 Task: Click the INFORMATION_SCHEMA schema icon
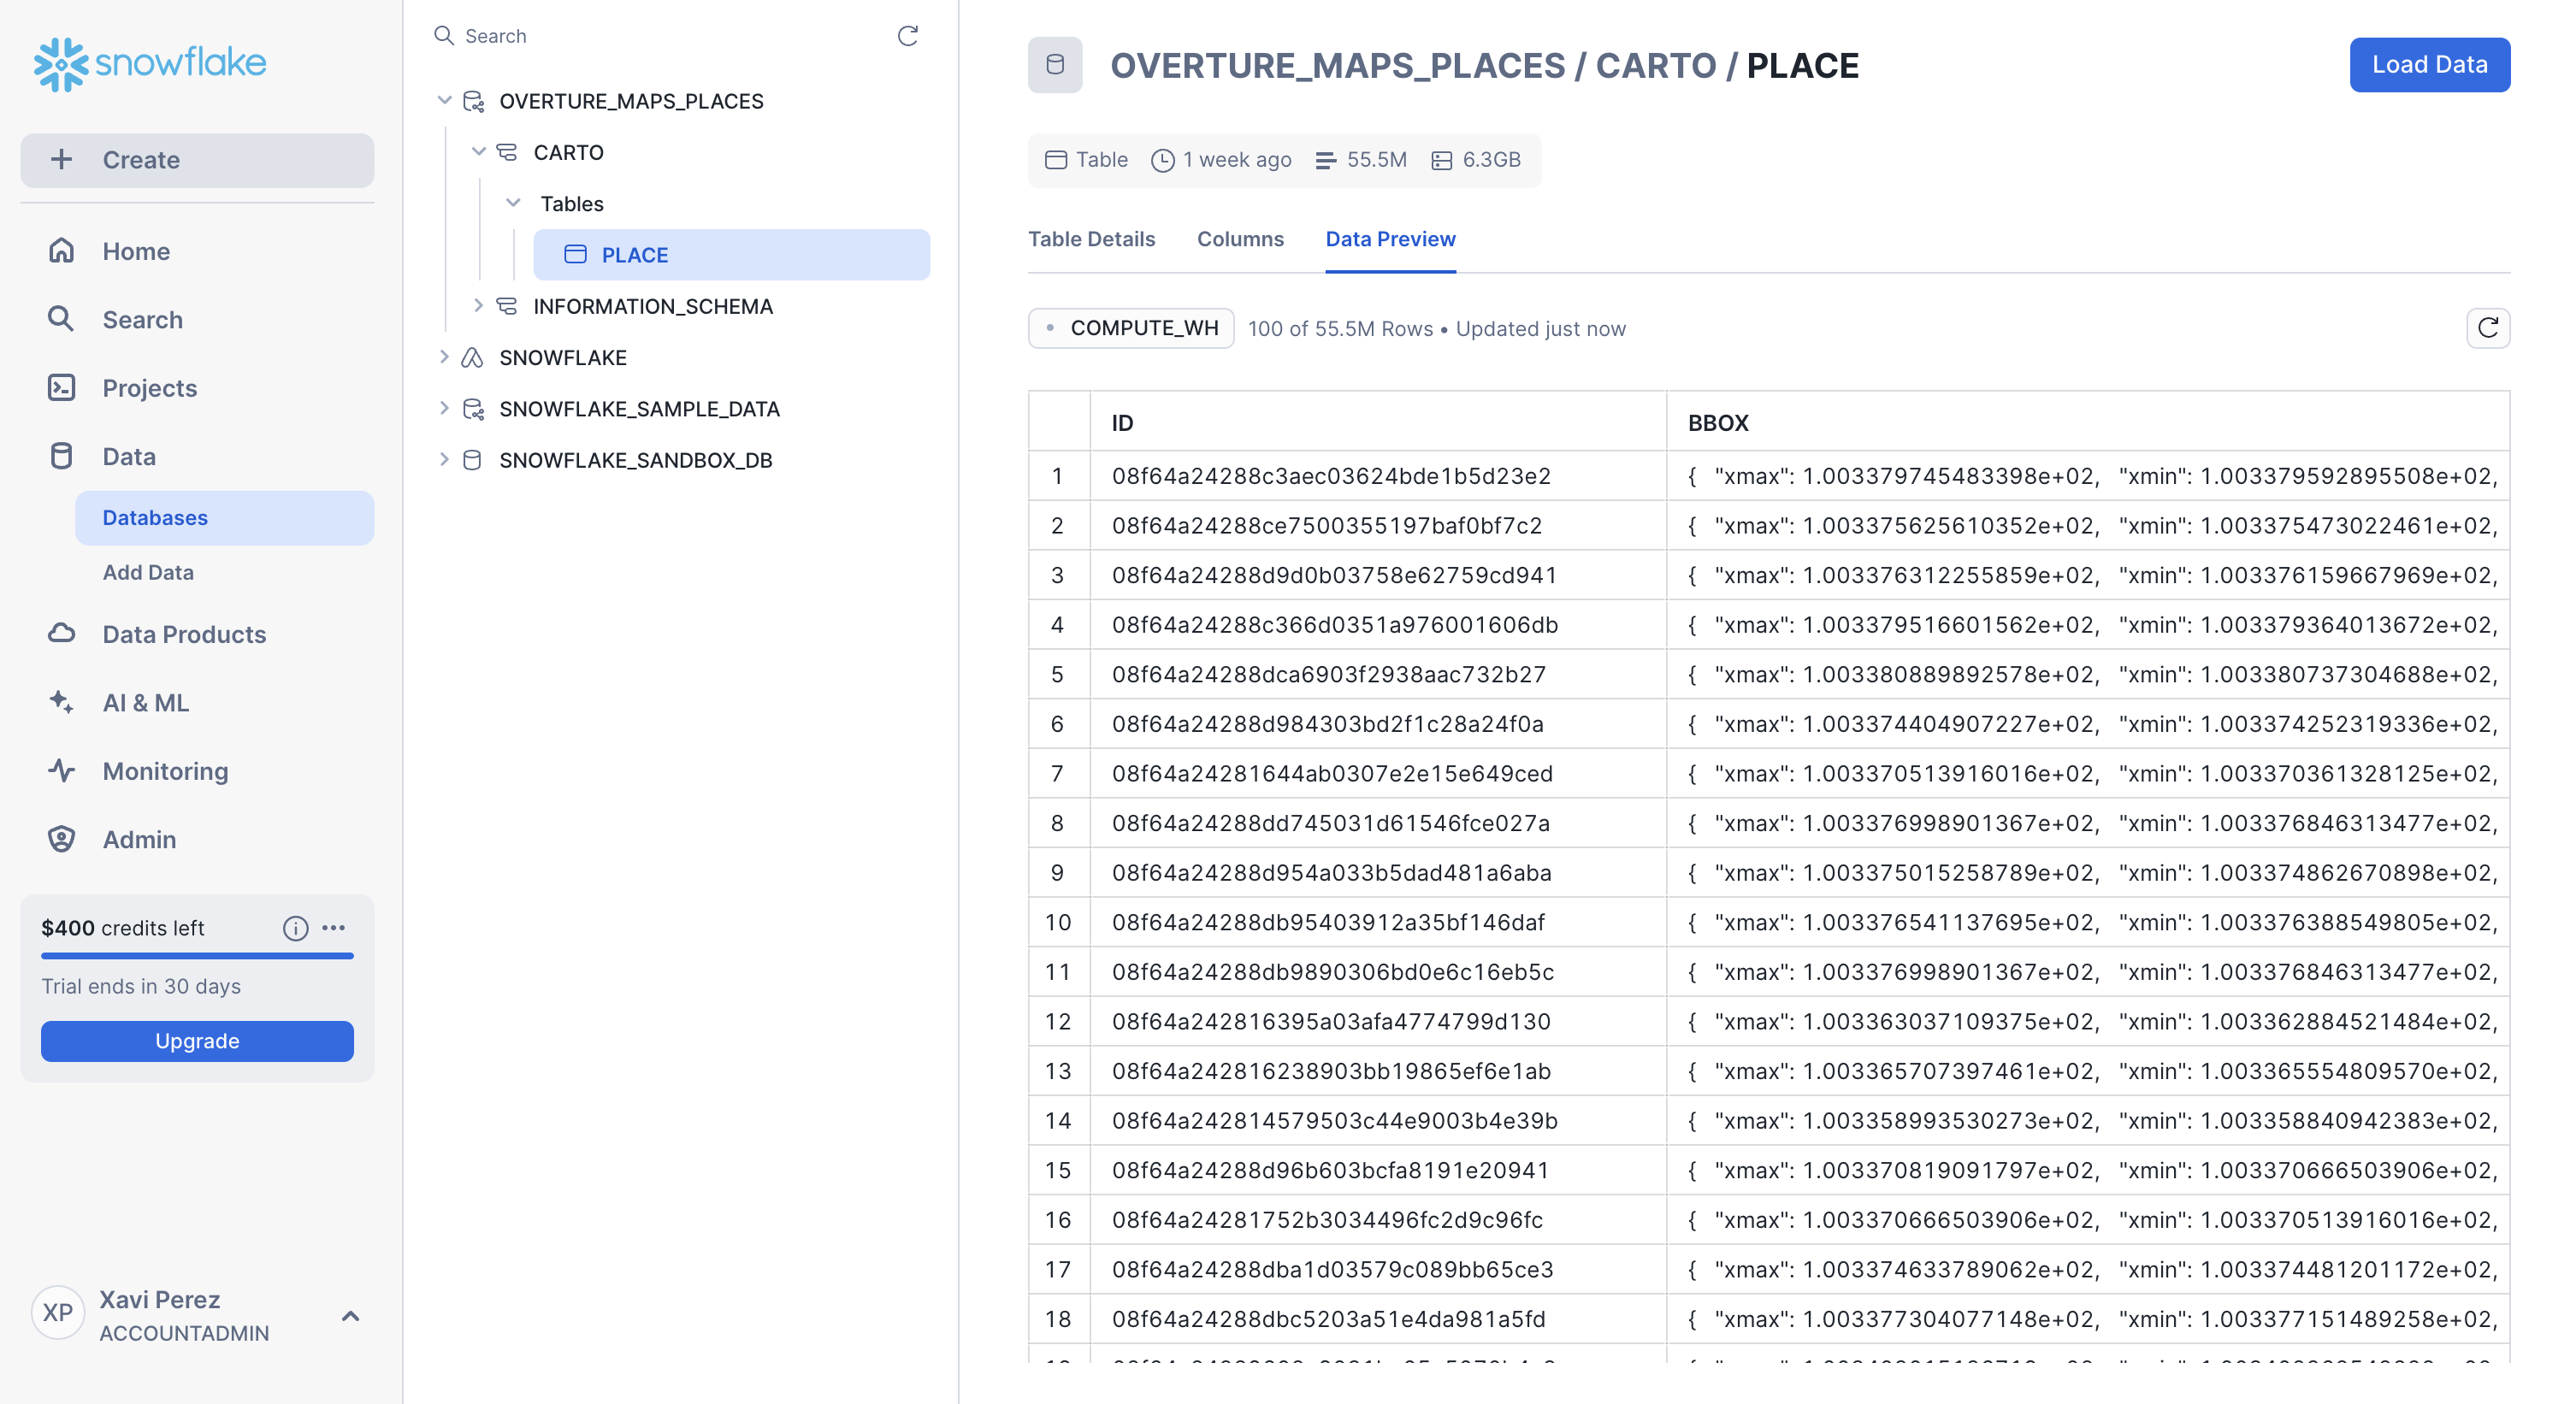507,306
